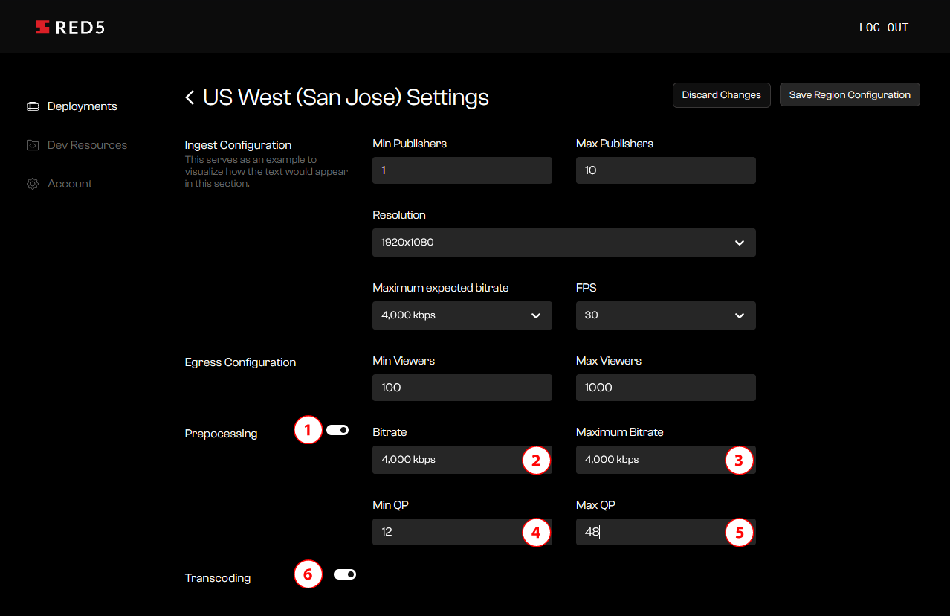950x616 pixels.
Task: Click the Red5 logo in the header
Action: pyautogui.click(x=70, y=28)
